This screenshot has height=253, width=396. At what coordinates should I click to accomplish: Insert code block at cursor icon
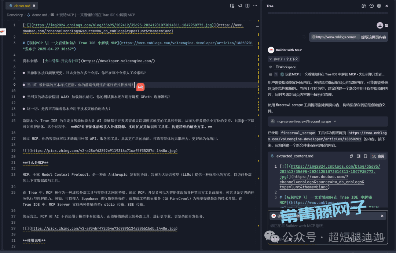coord(358,156)
